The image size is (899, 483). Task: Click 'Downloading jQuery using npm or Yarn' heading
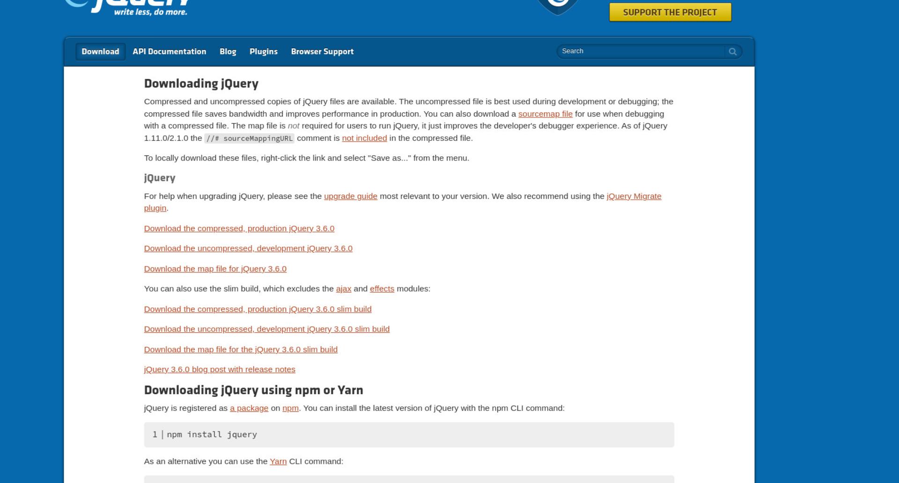(253, 390)
